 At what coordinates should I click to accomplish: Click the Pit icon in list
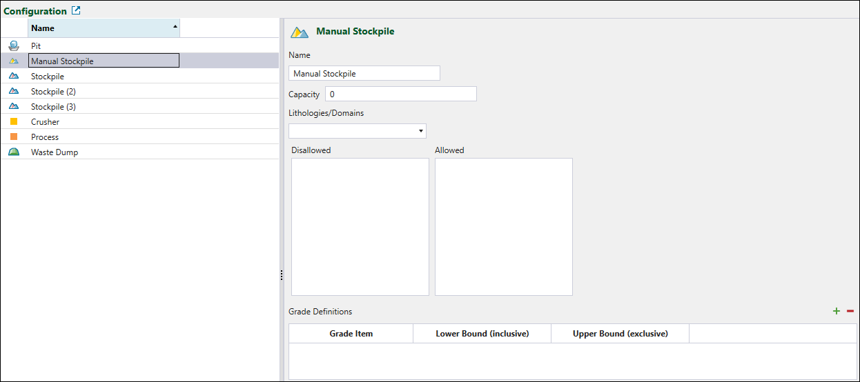pos(14,46)
